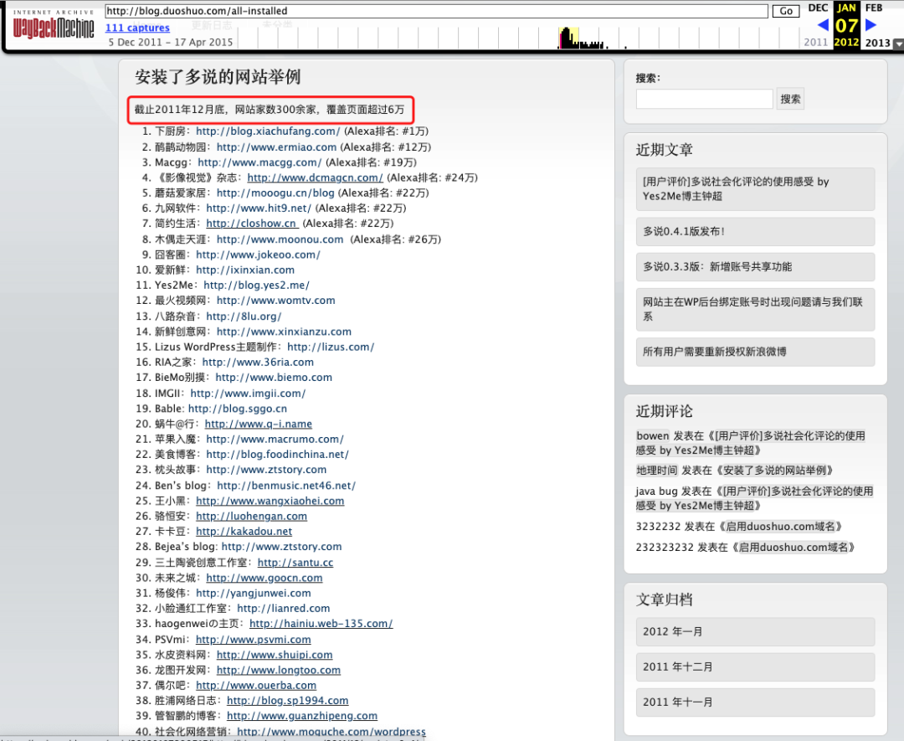Visit the blog.xiachufang.com link
The height and width of the screenshot is (741, 904).
268,131
